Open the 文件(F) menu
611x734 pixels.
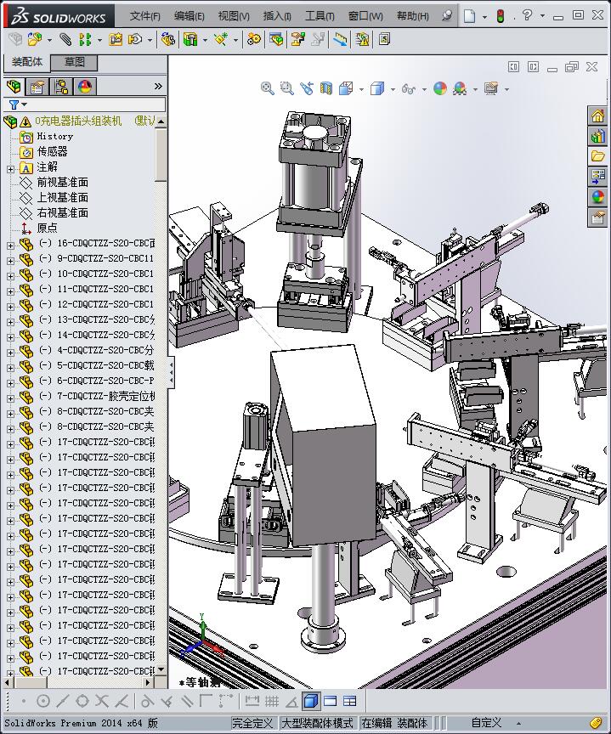pos(144,16)
